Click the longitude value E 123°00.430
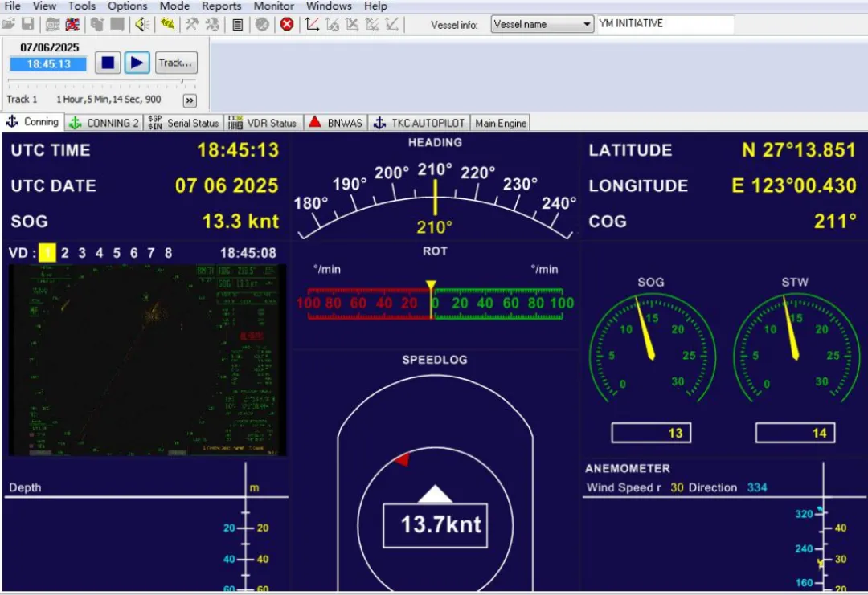This screenshot has height=595, width=868. click(794, 185)
